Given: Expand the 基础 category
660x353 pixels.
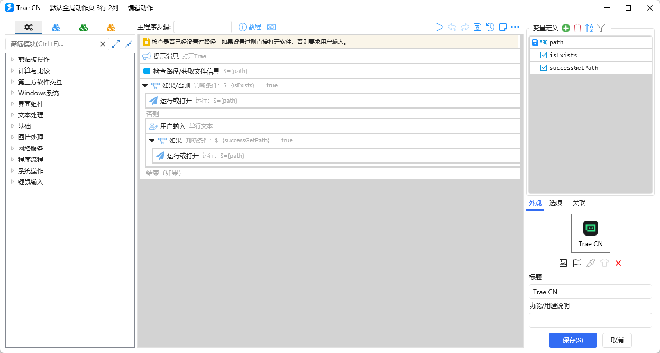Looking at the screenshot, I should click(13, 126).
